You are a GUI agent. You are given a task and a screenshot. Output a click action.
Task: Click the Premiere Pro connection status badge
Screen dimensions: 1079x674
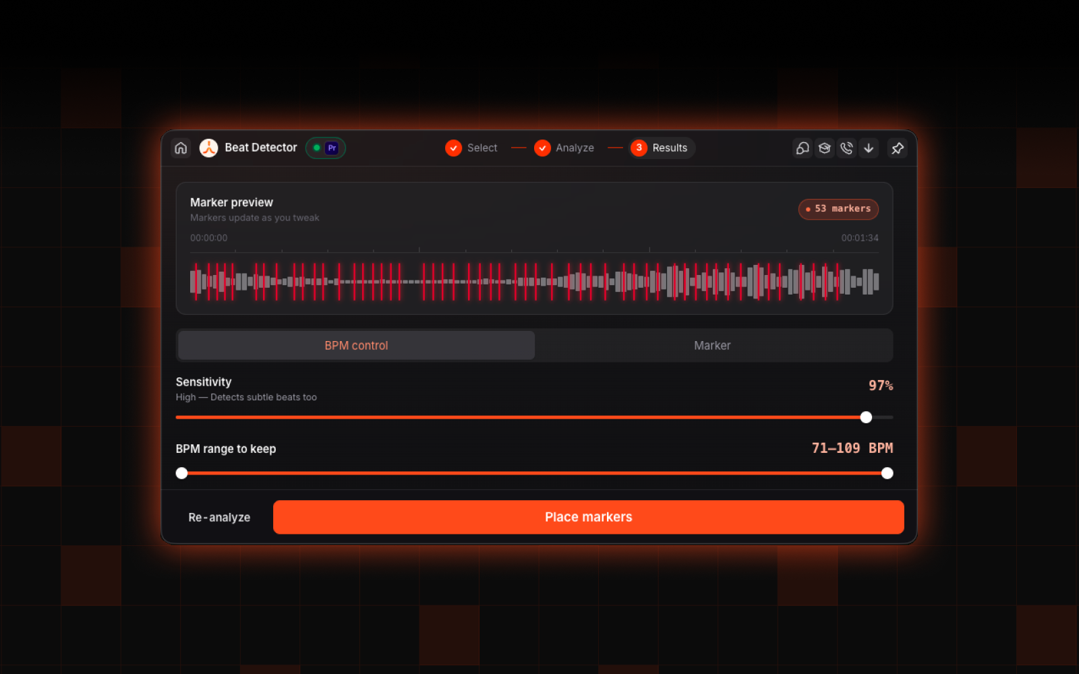coord(326,148)
